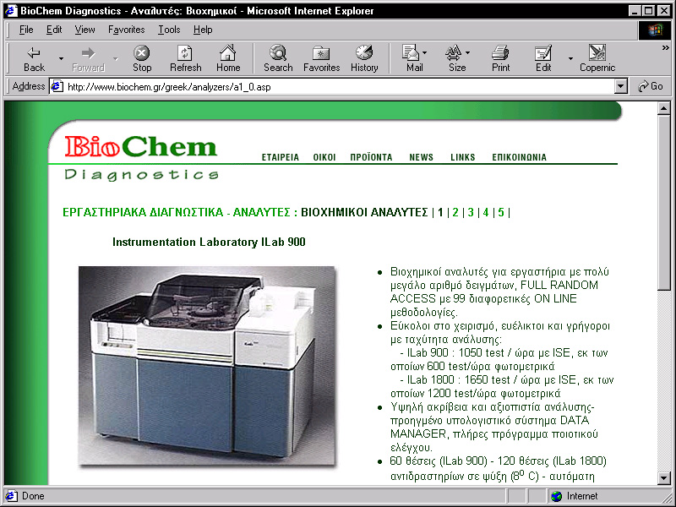Viewport: 676px width, 507px height.
Task: Click the LINKS navigation link
Action: click(x=462, y=157)
